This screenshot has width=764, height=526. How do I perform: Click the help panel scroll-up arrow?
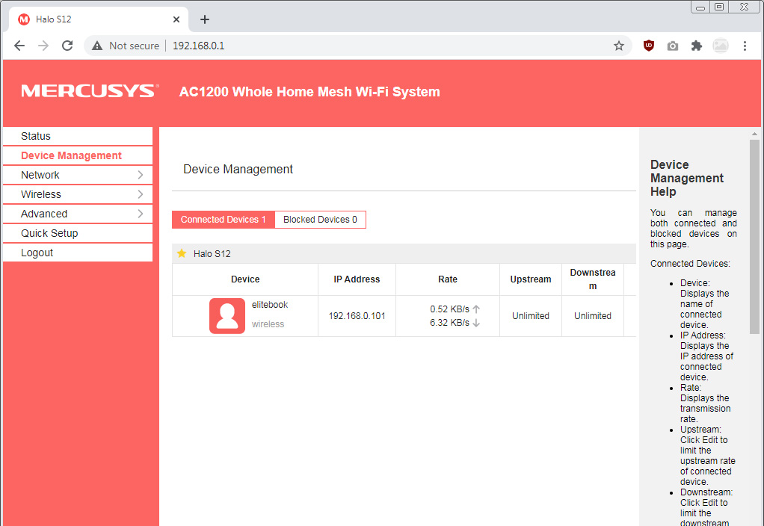[x=754, y=134]
